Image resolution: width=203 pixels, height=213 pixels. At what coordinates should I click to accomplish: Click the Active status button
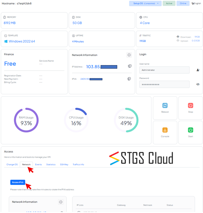(169, 4)
